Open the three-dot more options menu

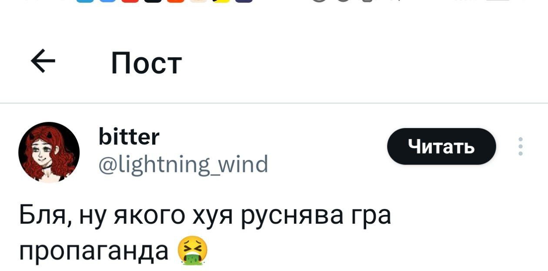click(521, 146)
